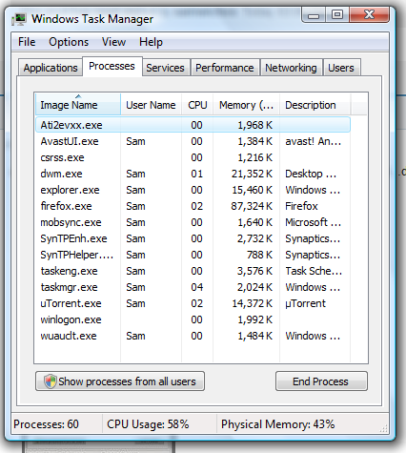Screen dimensions: 406x453
Task: Select the csrss.exe process
Action: pyautogui.click(x=193, y=157)
